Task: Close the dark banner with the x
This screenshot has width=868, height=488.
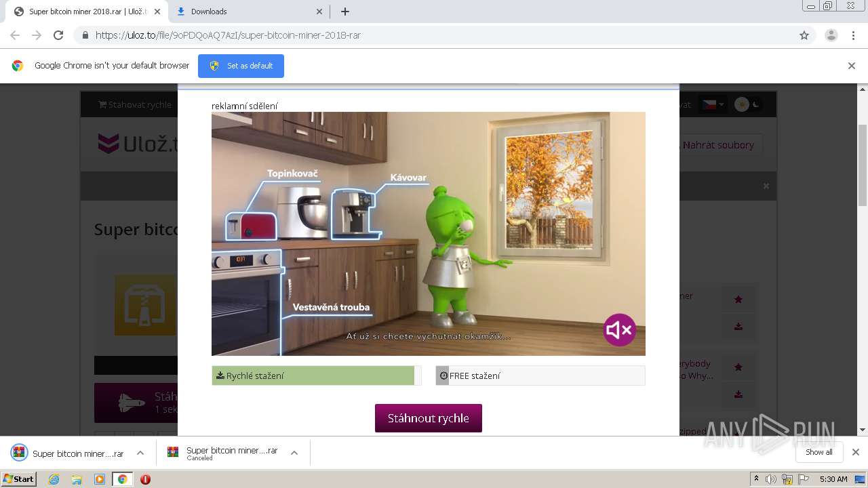Action: (766, 186)
